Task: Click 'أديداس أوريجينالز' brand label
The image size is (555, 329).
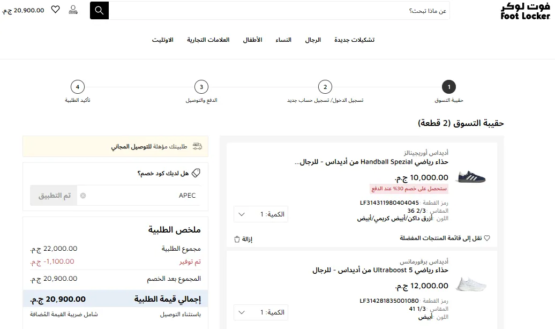Action: [x=426, y=153]
